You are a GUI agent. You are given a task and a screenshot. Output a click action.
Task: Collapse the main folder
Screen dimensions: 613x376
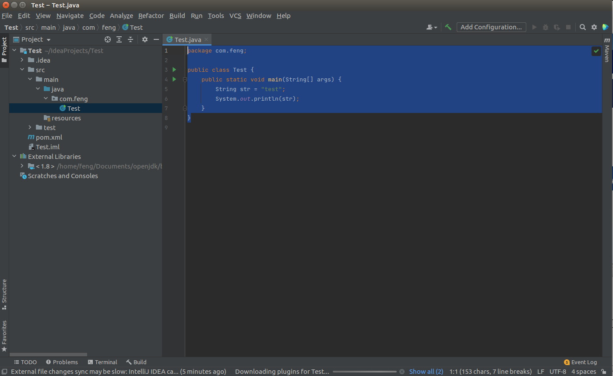(x=30, y=80)
